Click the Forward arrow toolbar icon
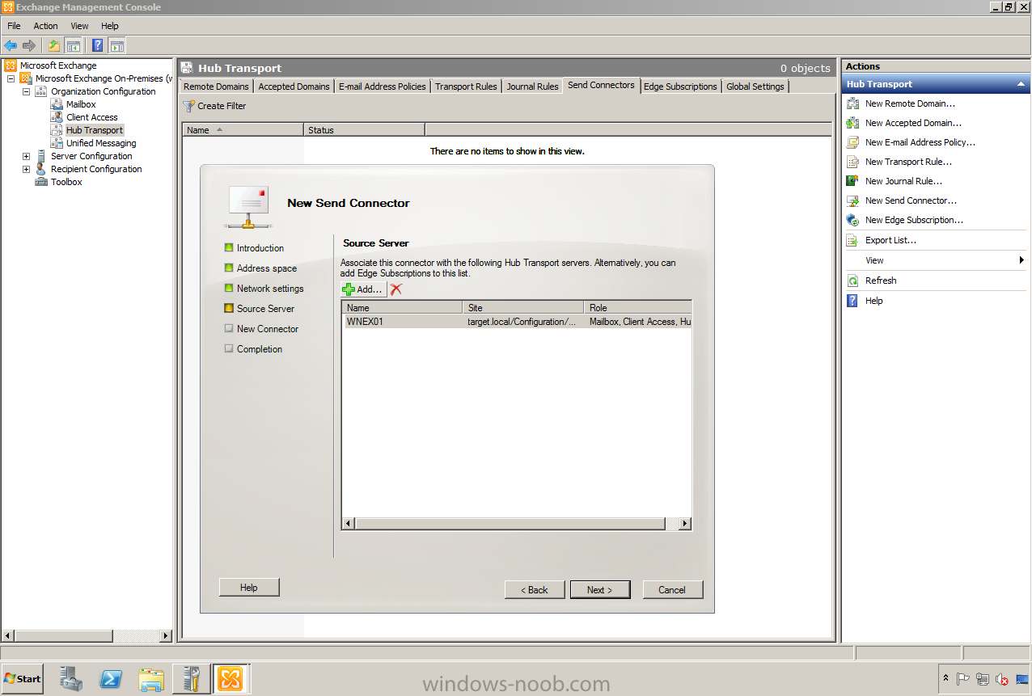This screenshot has height=696, width=1032. coord(29,45)
